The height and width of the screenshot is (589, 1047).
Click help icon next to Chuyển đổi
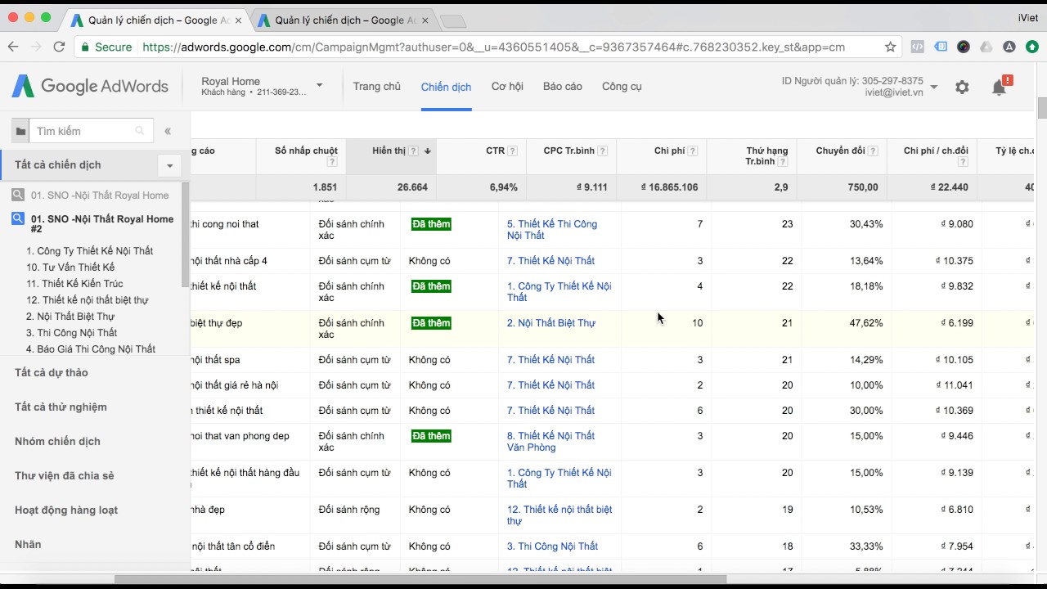pos(874,151)
